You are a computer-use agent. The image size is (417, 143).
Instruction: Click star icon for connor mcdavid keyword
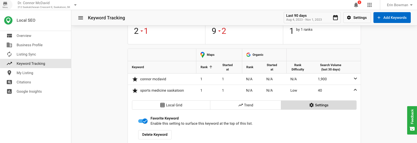pos(135,79)
